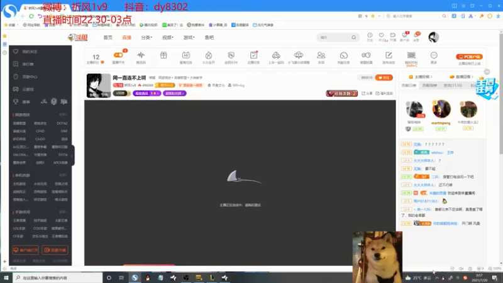Viewport: 503px width, 283px height.
Task: Open the 更多 three-dots icon
Action: coord(434,55)
